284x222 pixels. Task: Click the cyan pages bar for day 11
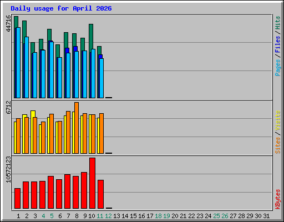102,78
